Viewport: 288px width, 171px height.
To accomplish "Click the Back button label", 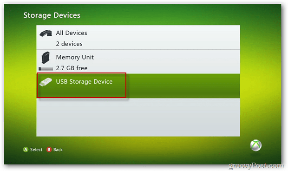I will (58, 150).
